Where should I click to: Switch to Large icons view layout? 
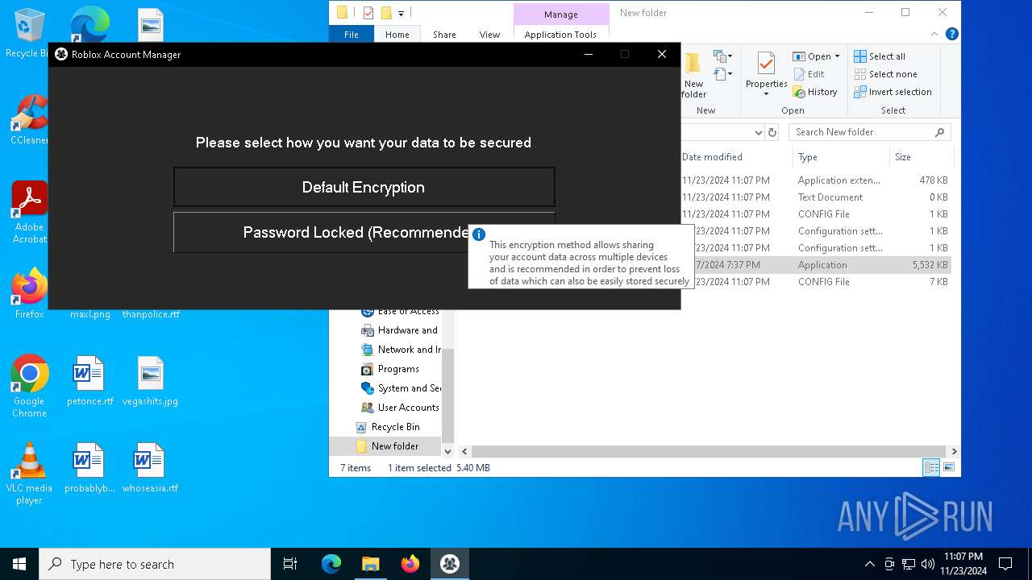coord(949,467)
